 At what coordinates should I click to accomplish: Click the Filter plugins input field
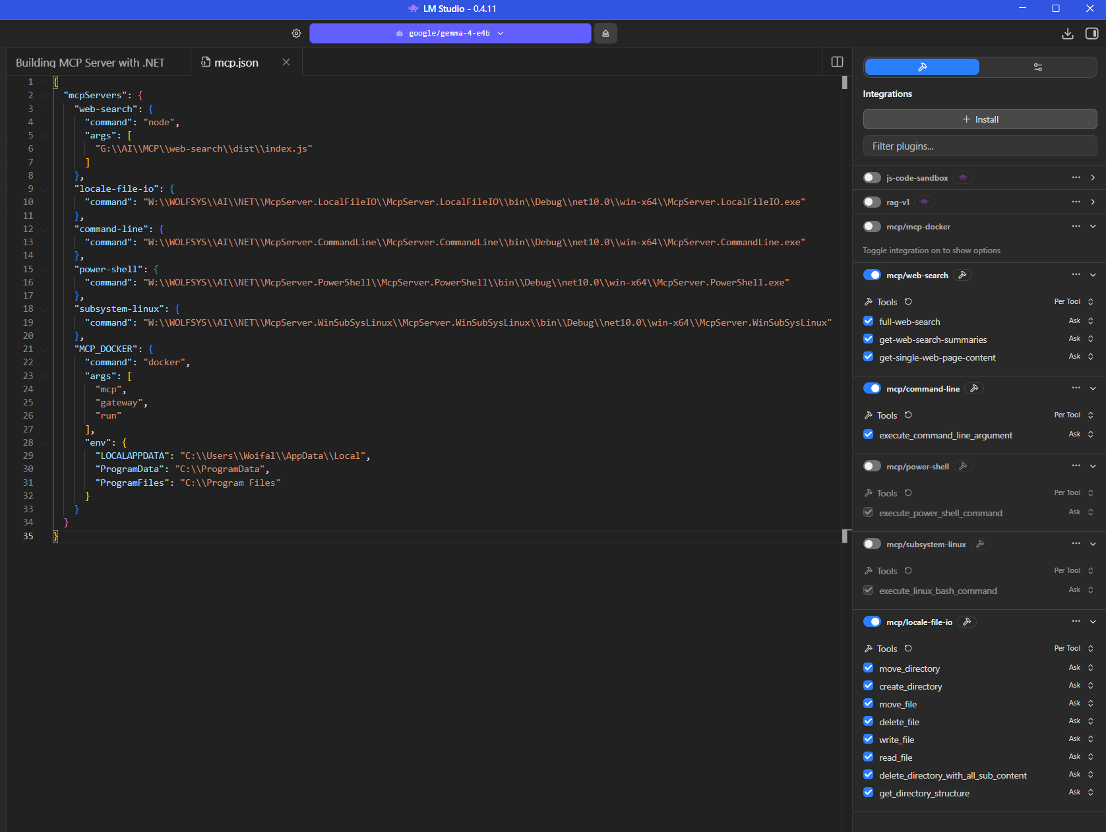(979, 146)
